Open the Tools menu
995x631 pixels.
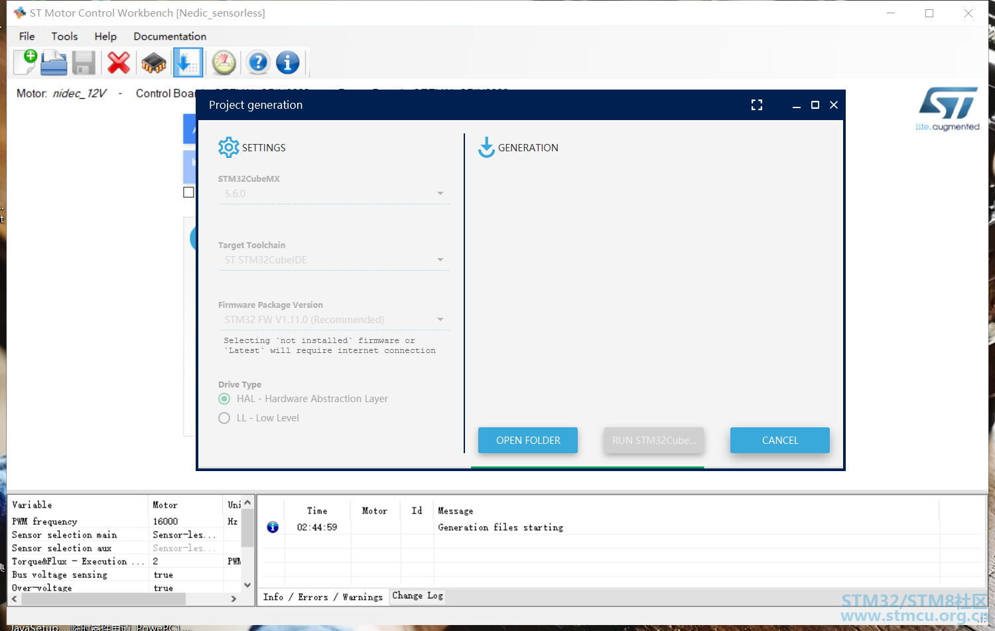[x=64, y=36]
